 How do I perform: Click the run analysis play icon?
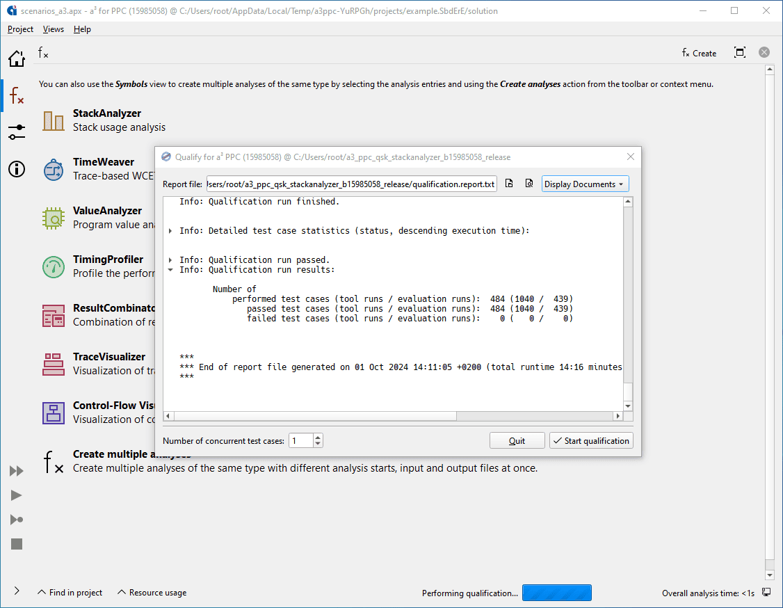click(x=17, y=495)
